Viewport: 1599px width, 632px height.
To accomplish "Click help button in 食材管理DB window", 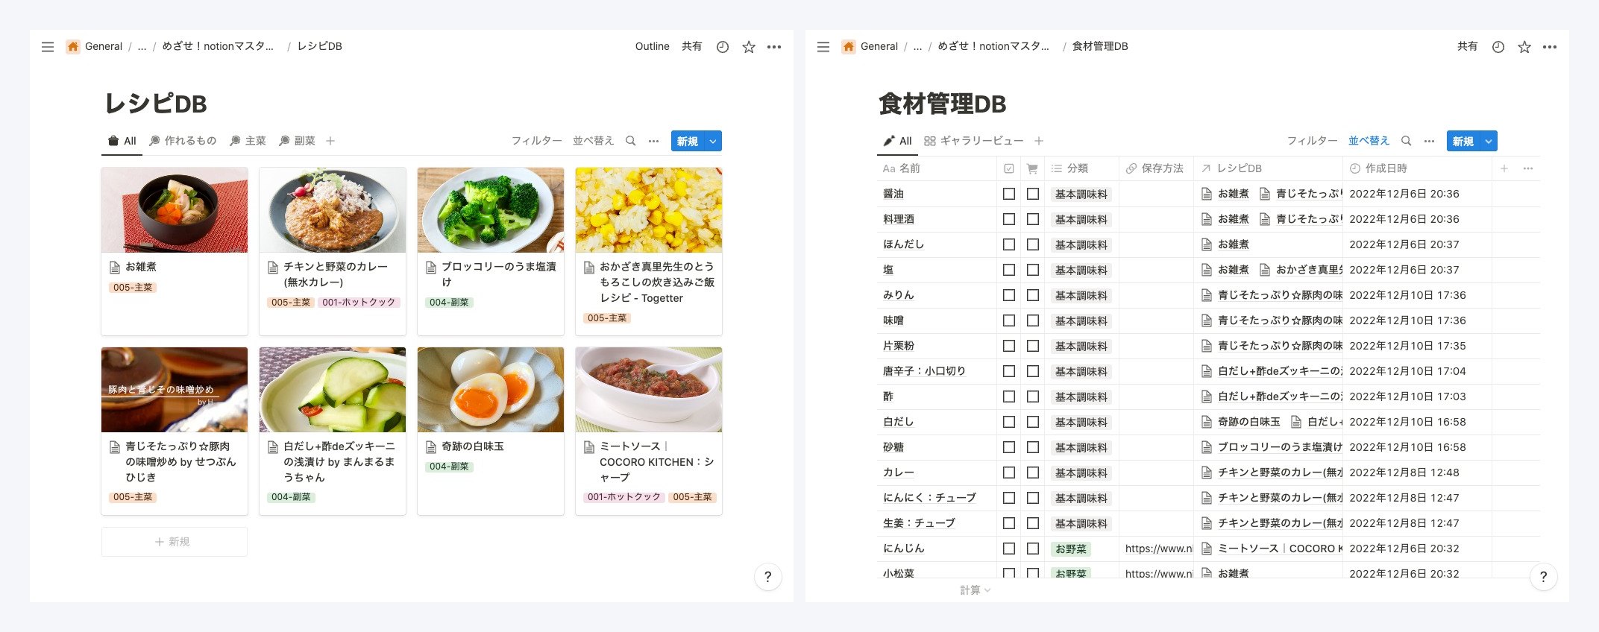I will pyautogui.click(x=1544, y=577).
